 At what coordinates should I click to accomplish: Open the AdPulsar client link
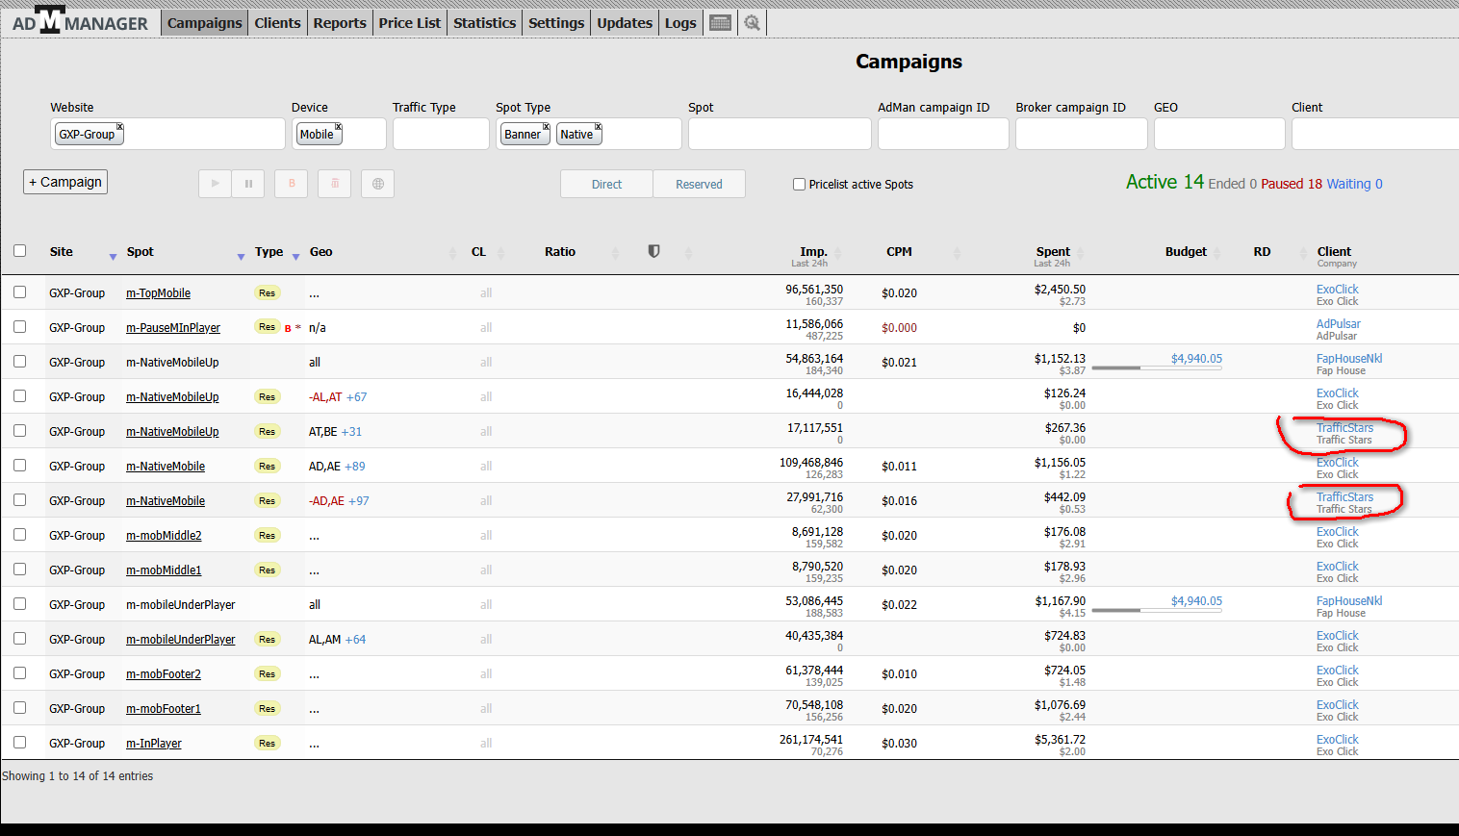(x=1339, y=324)
